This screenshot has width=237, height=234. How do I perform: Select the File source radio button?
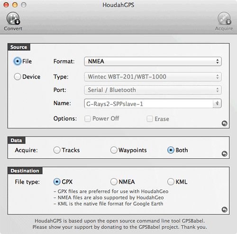(x=17, y=61)
